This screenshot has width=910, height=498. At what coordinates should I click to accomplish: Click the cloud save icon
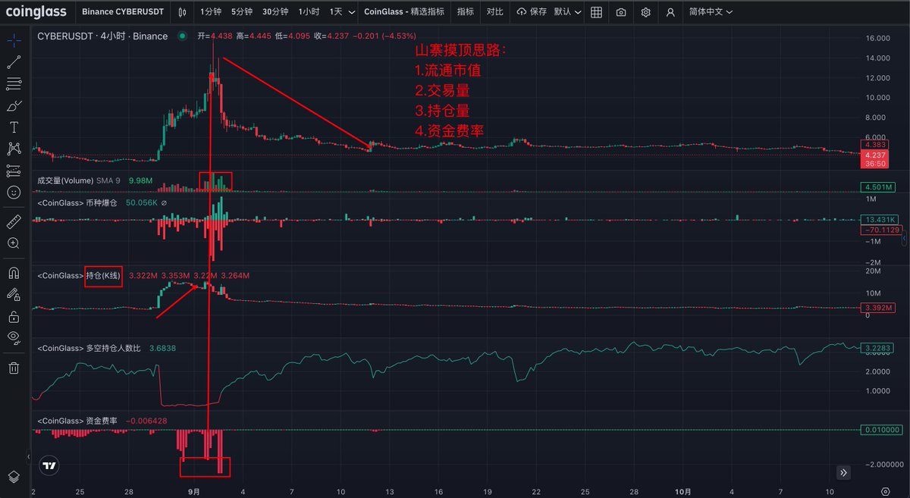tap(521, 12)
